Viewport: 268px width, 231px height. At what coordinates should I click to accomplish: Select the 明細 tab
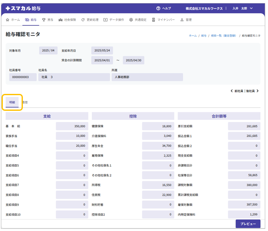pos(12,102)
